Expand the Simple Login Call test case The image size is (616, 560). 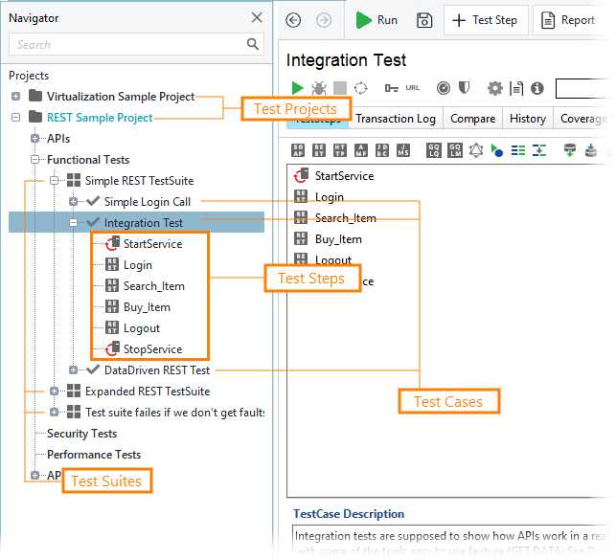point(73,202)
